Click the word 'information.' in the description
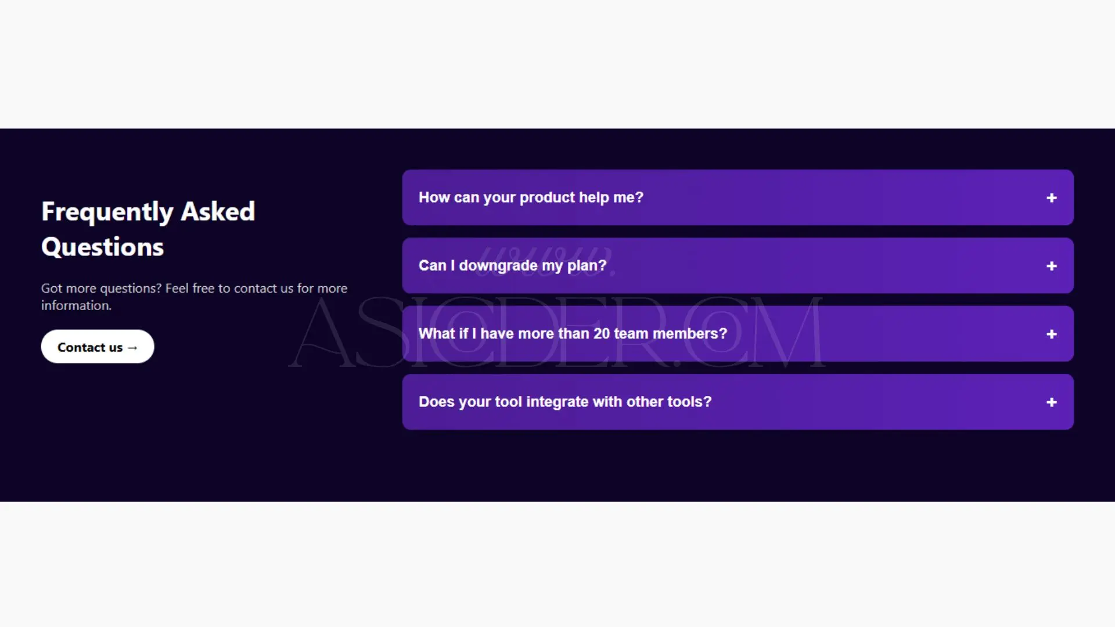 click(x=76, y=305)
